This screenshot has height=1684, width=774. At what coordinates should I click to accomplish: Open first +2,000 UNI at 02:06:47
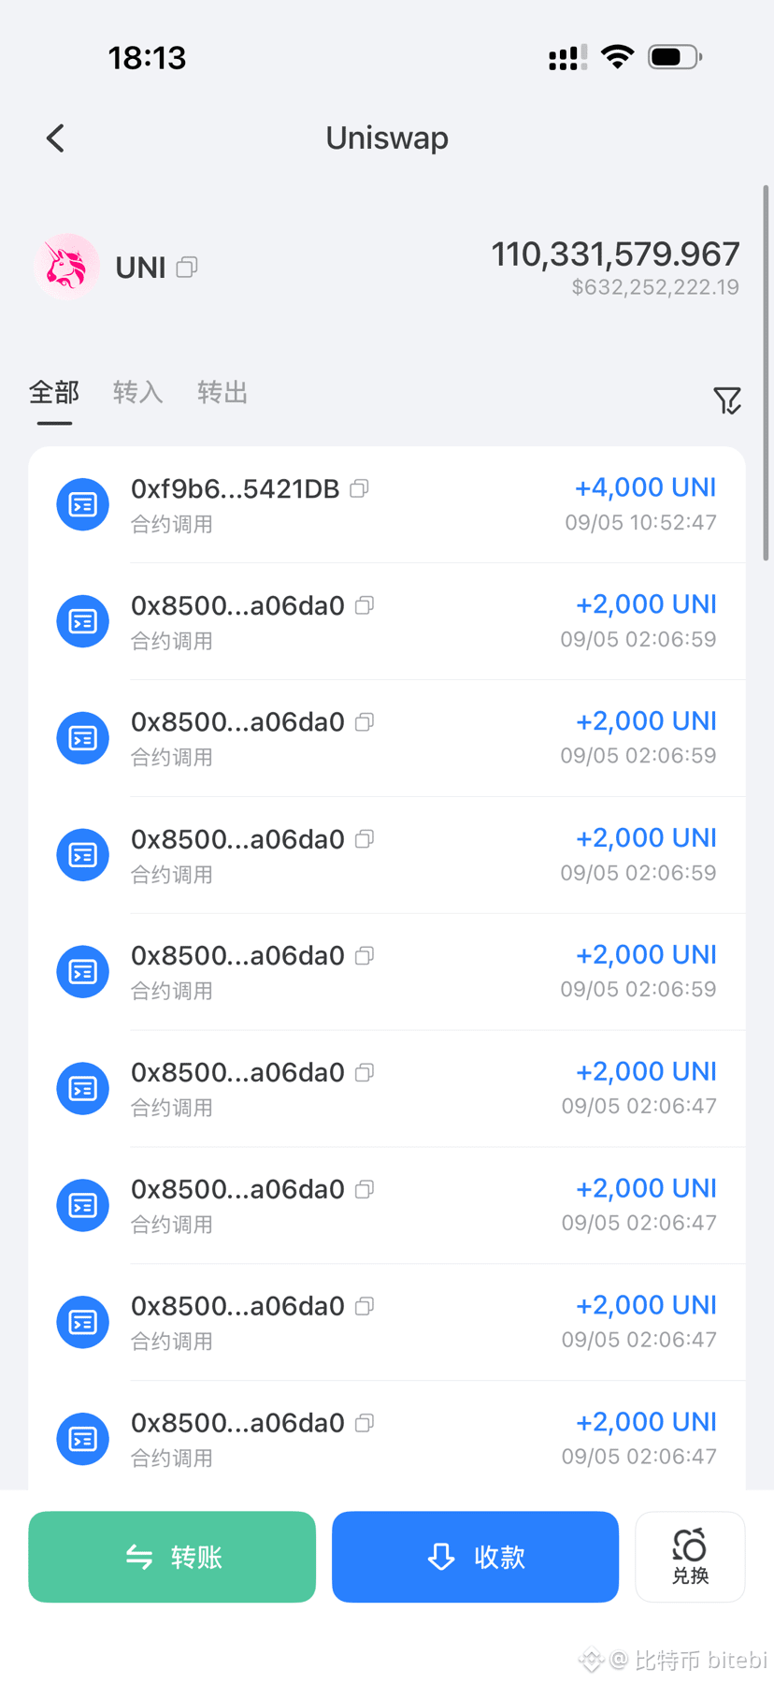click(387, 1088)
